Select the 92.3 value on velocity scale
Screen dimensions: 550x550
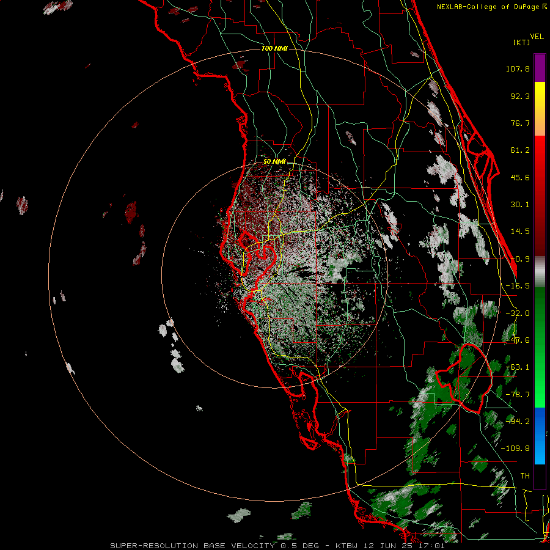pyautogui.click(x=520, y=96)
